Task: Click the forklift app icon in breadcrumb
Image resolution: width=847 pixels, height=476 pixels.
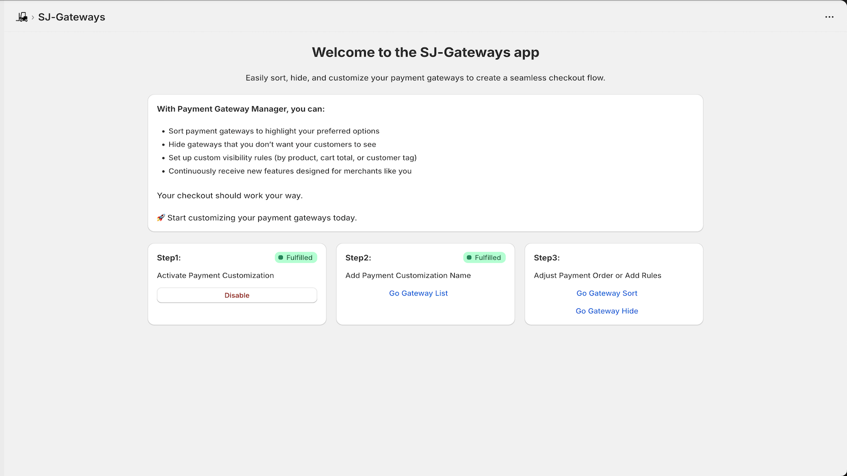Action: pos(22,17)
